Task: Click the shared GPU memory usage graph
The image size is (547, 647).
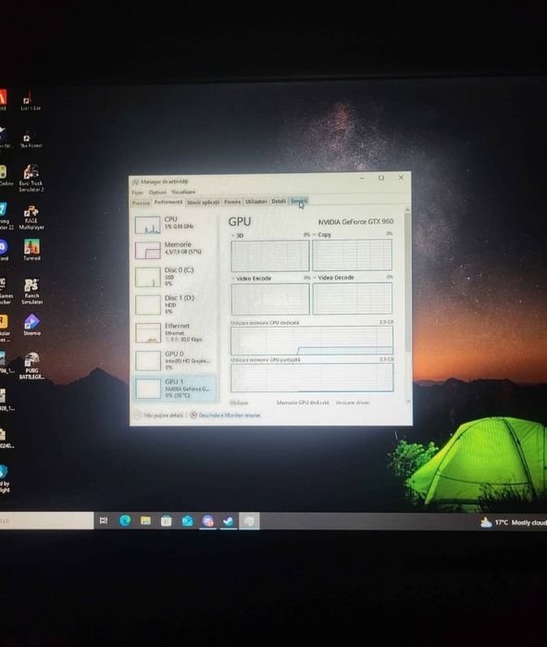Action: click(x=312, y=378)
